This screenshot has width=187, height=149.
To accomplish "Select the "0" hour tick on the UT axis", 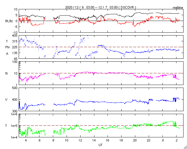I will point(162,141).
